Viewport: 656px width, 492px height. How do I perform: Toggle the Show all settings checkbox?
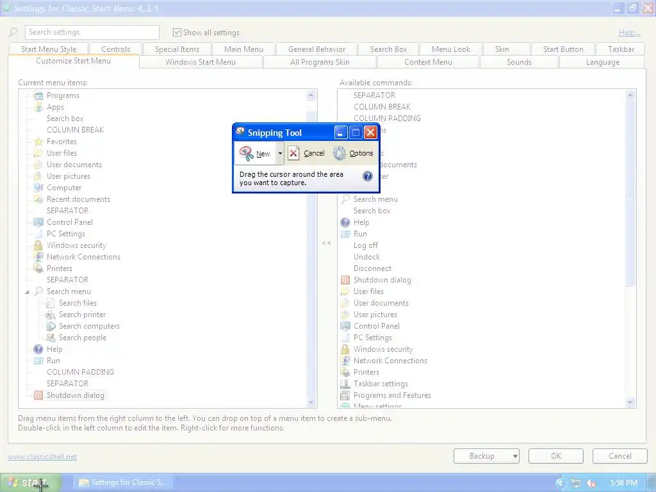[x=177, y=32]
